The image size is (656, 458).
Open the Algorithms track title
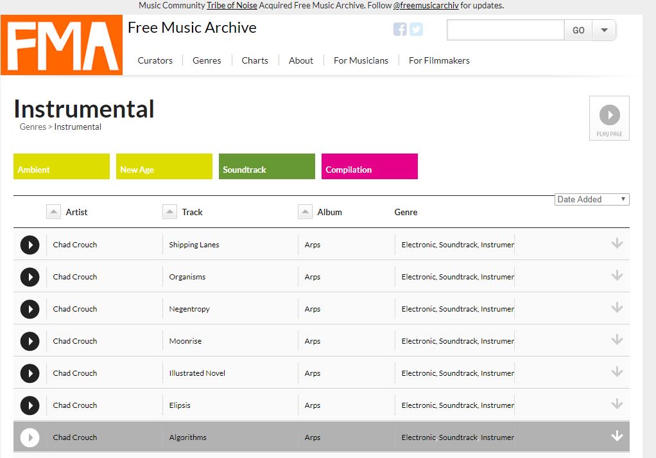pos(188,437)
